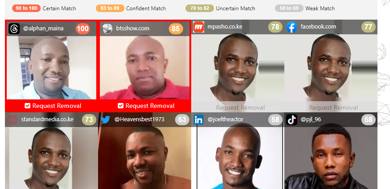Image resolution: width=390 pixels, height=189 pixels.
Task: Click the 90 to 100 Certain Match legend badge
Action: pos(26,8)
